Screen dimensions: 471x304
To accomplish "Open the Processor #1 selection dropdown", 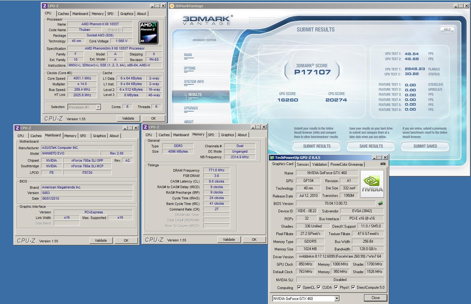I will coord(98,107).
